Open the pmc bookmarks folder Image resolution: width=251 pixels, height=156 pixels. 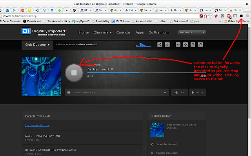coord(195,21)
